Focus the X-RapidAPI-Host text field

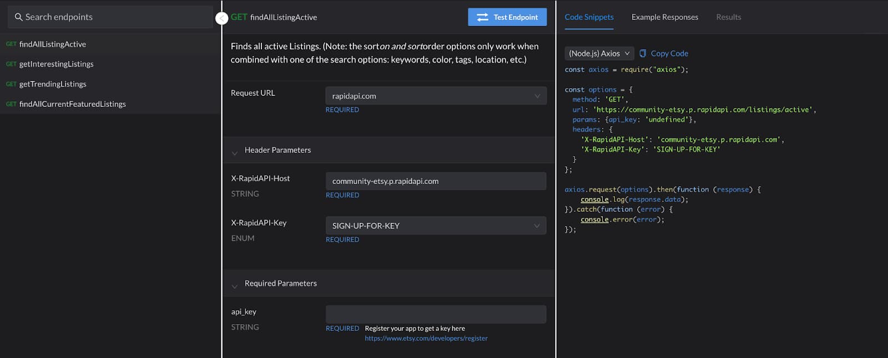tap(436, 181)
